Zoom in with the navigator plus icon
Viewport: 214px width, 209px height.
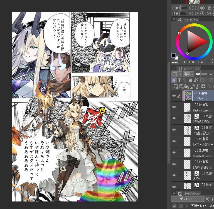(x=197, y=8)
